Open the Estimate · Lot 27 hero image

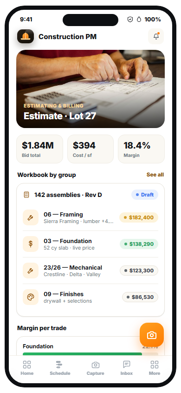click(x=90, y=89)
